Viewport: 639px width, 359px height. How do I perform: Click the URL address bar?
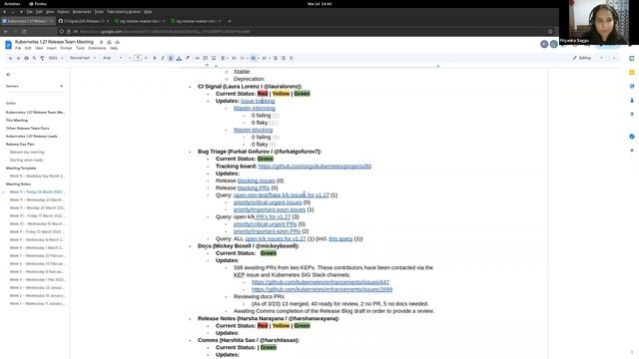pos(306,31)
